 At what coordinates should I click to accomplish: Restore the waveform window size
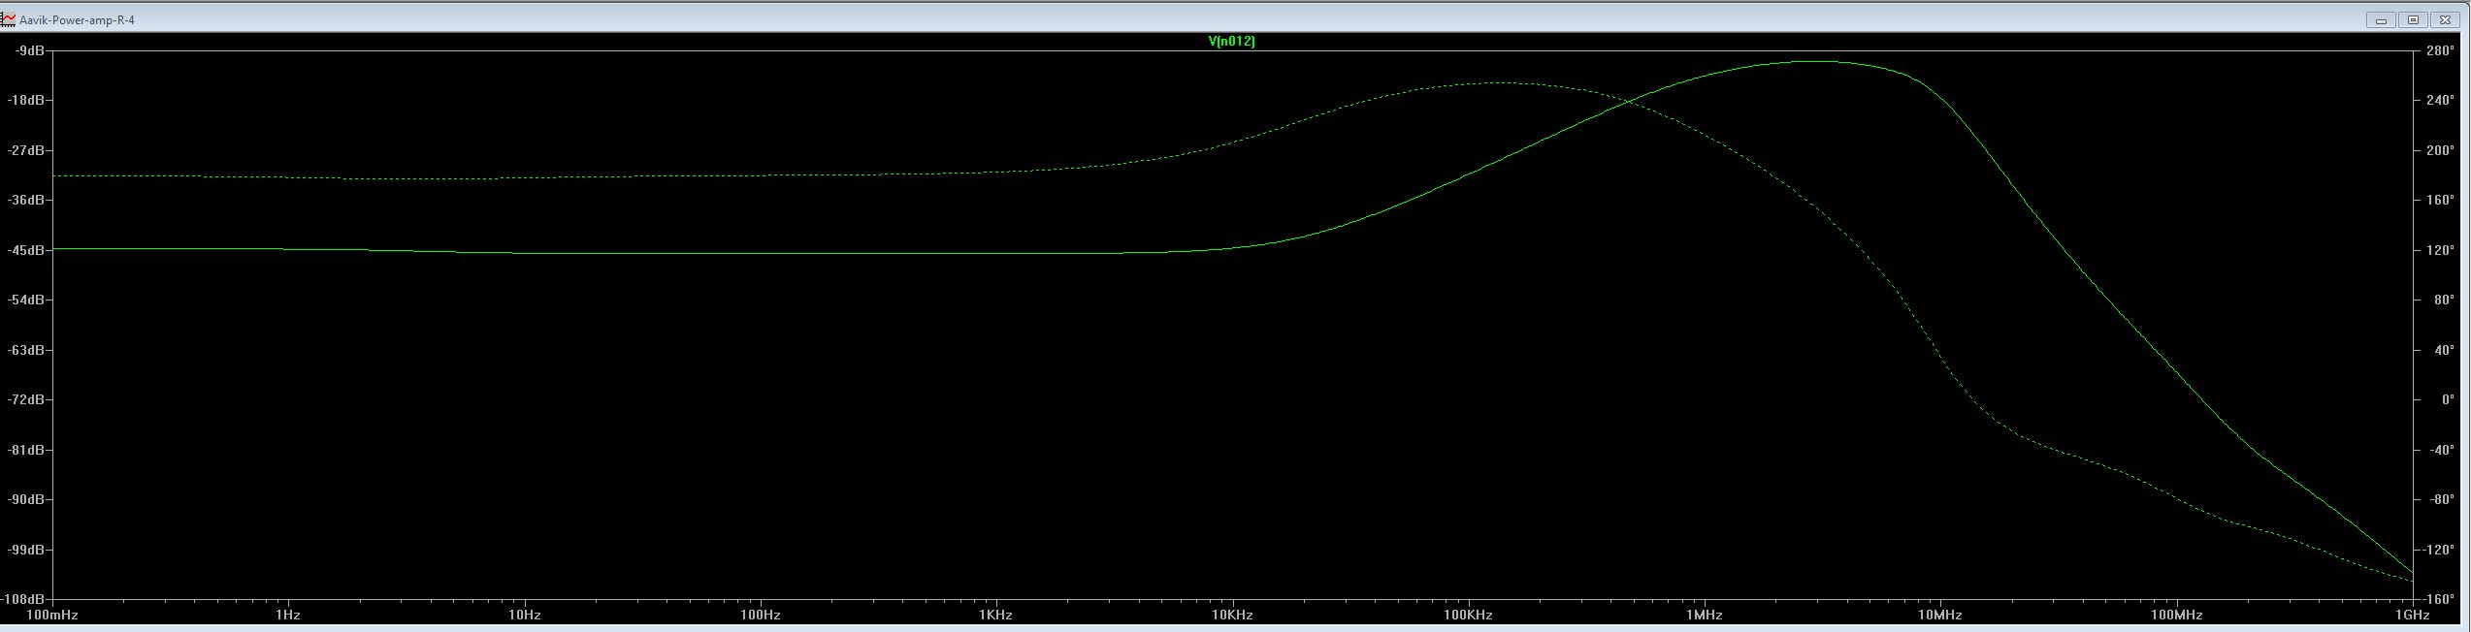pos(2413,19)
